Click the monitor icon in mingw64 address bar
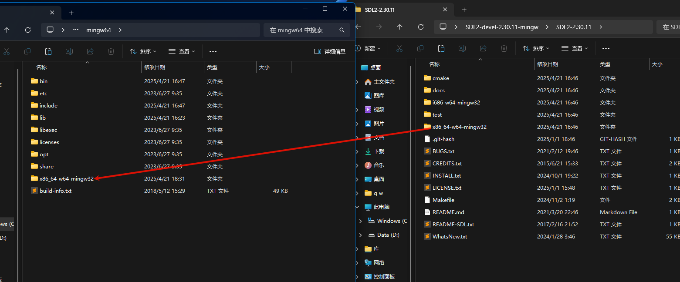 (x=50, y=30)
